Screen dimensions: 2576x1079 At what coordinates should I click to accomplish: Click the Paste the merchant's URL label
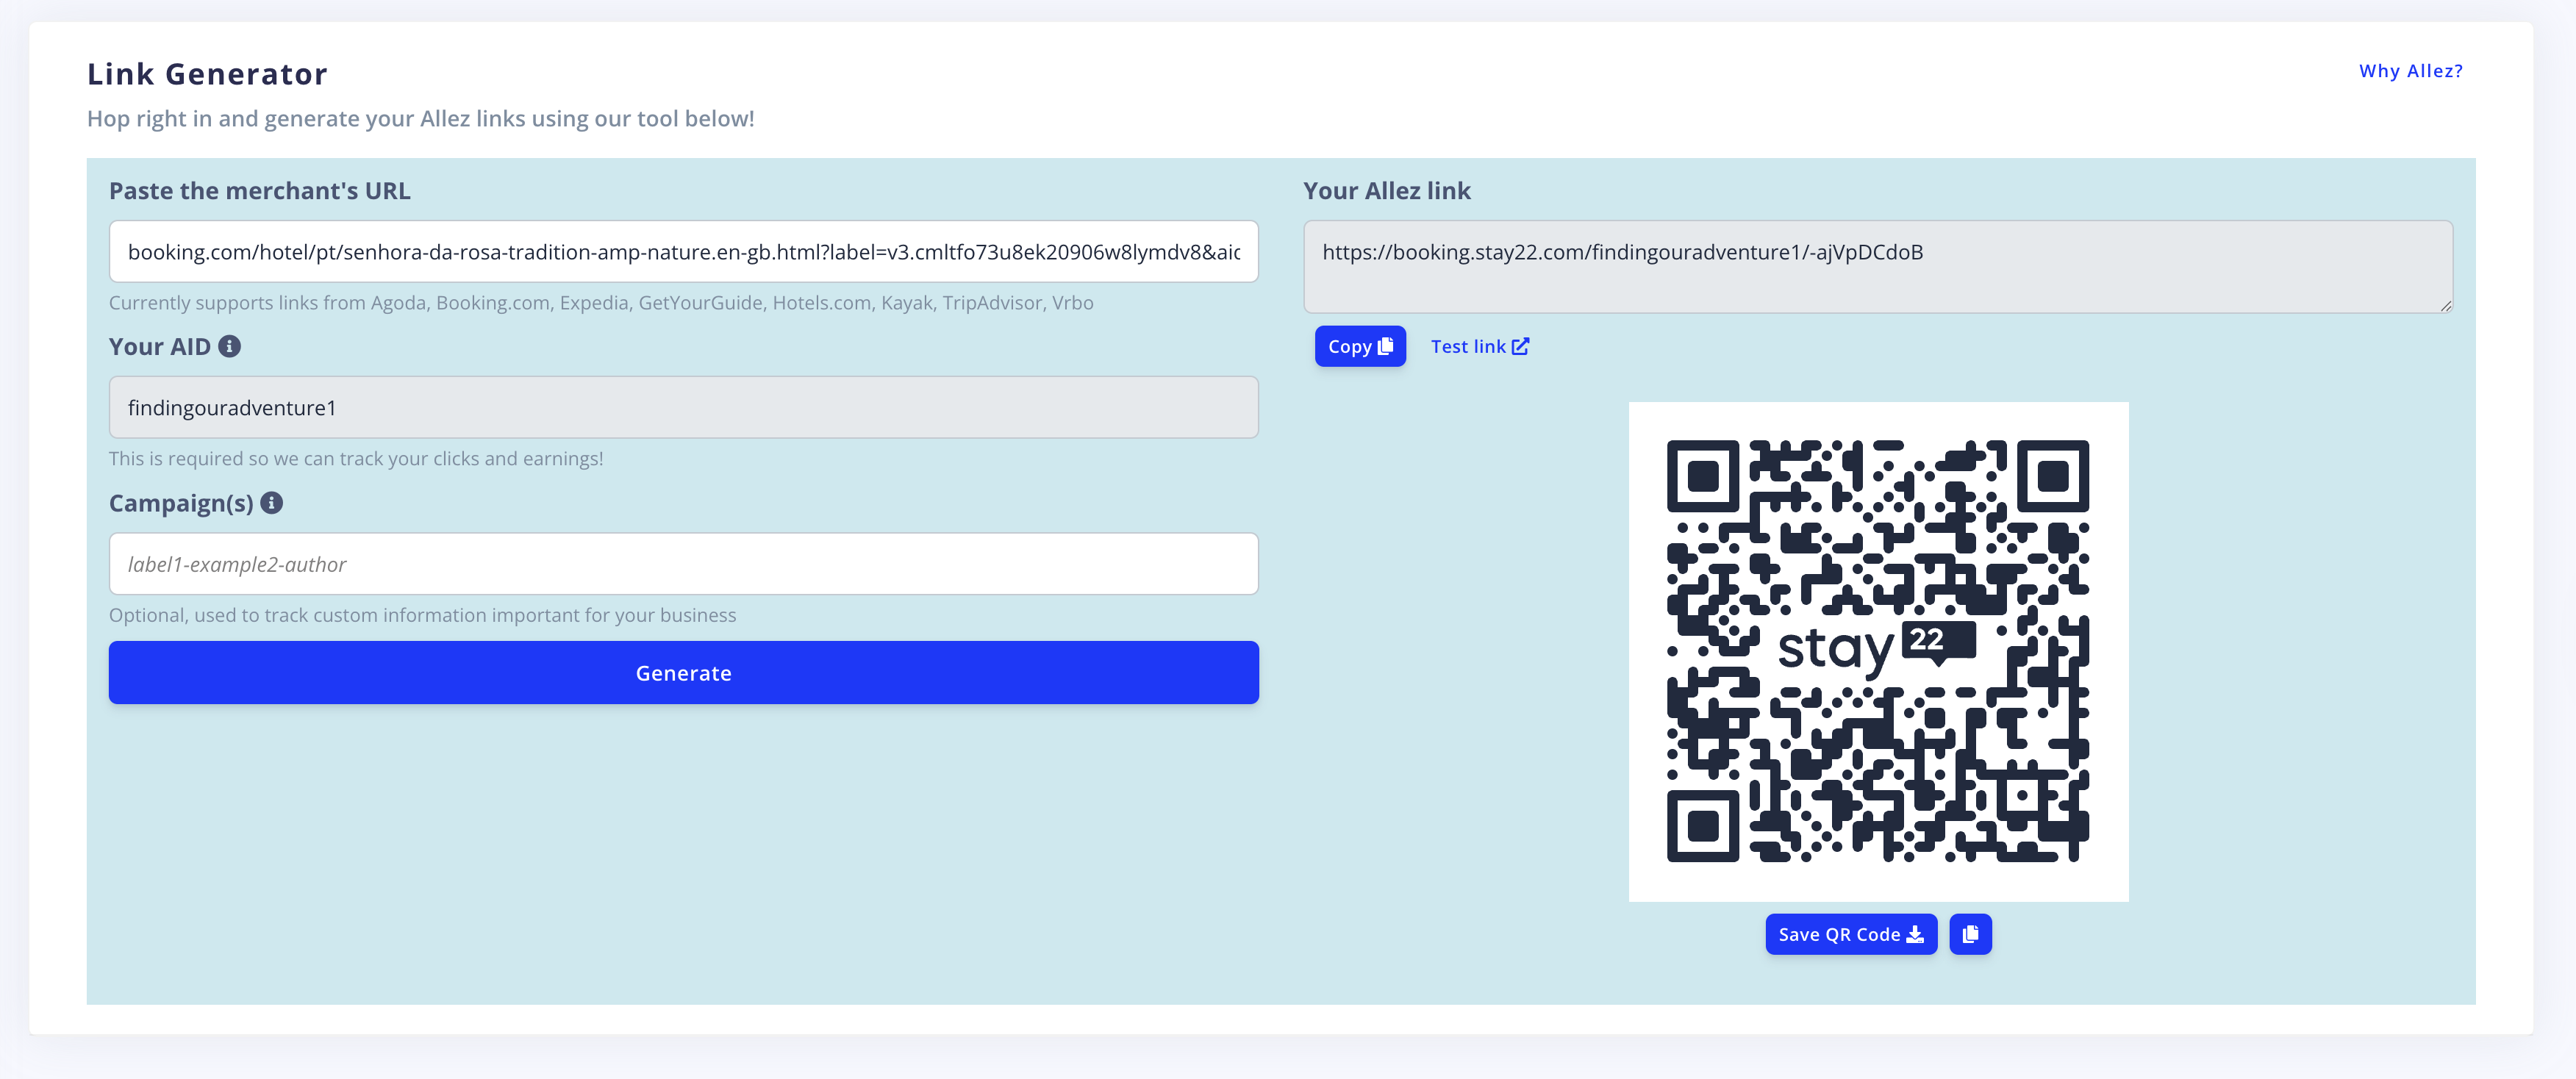(x=259, y=191)
